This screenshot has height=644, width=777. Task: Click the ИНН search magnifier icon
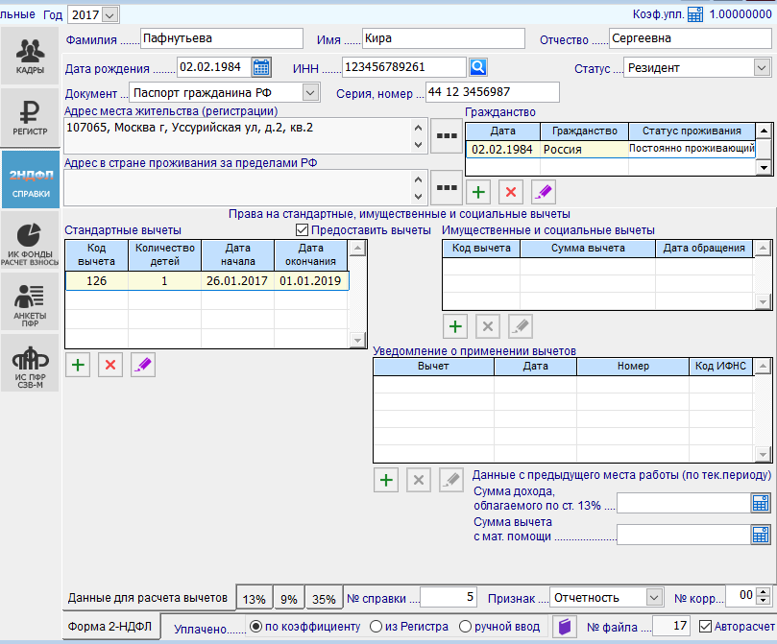[478, 67]
